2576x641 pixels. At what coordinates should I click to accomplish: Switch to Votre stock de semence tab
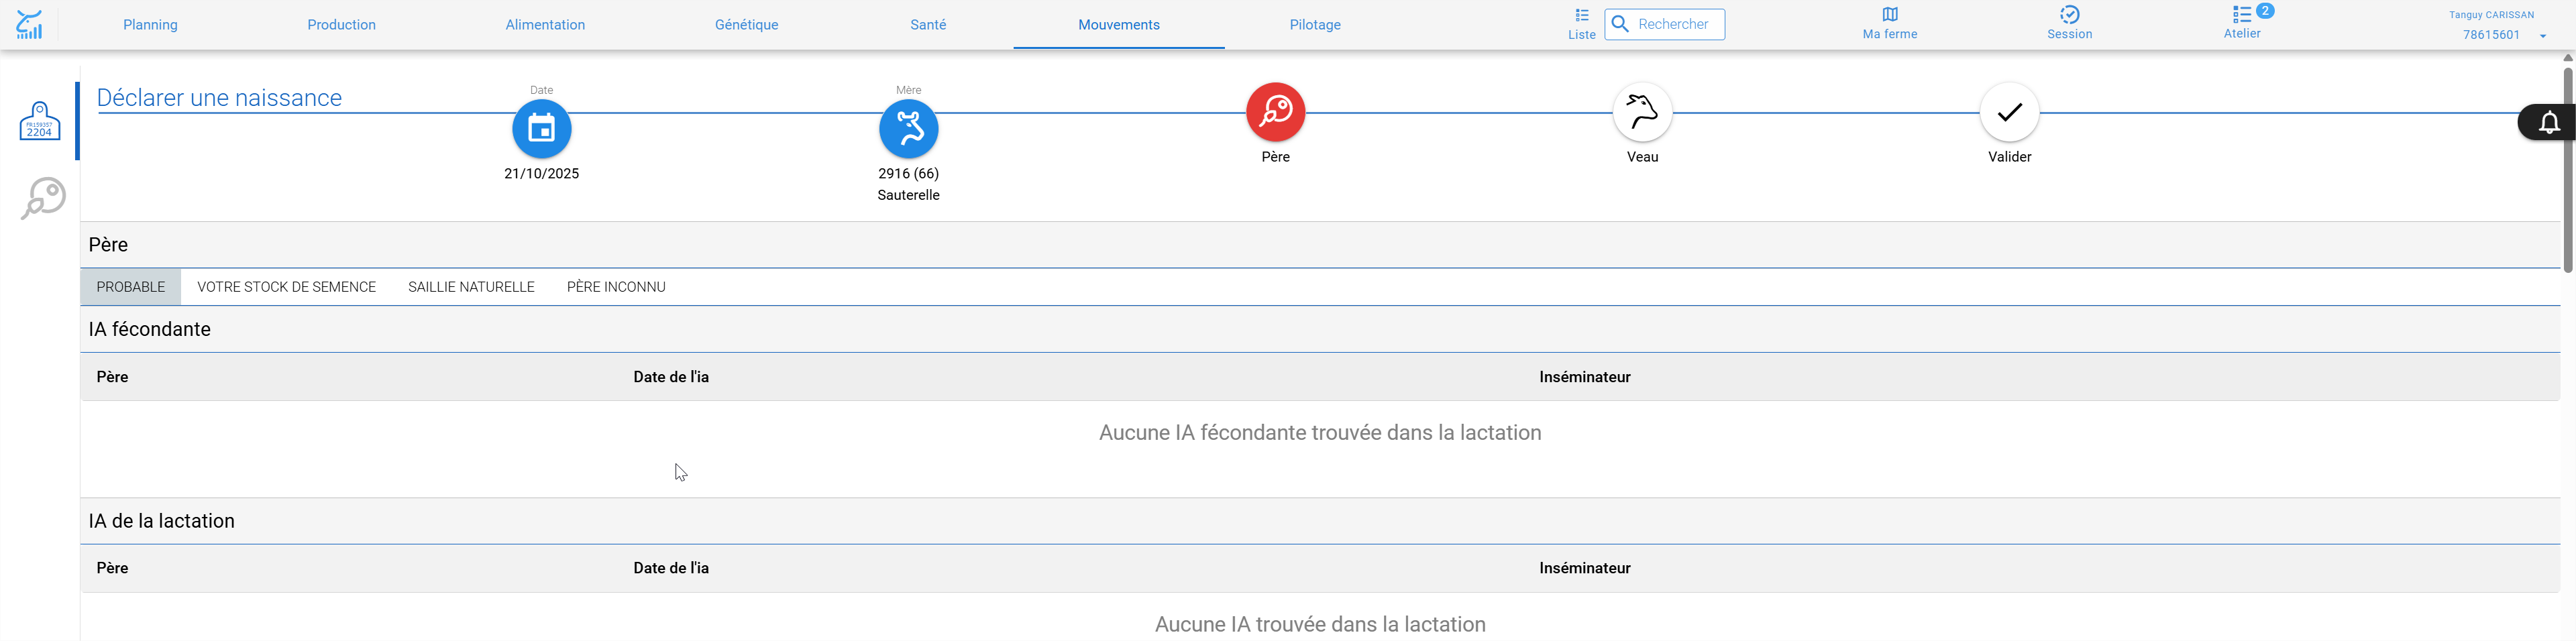pos(286,287)
